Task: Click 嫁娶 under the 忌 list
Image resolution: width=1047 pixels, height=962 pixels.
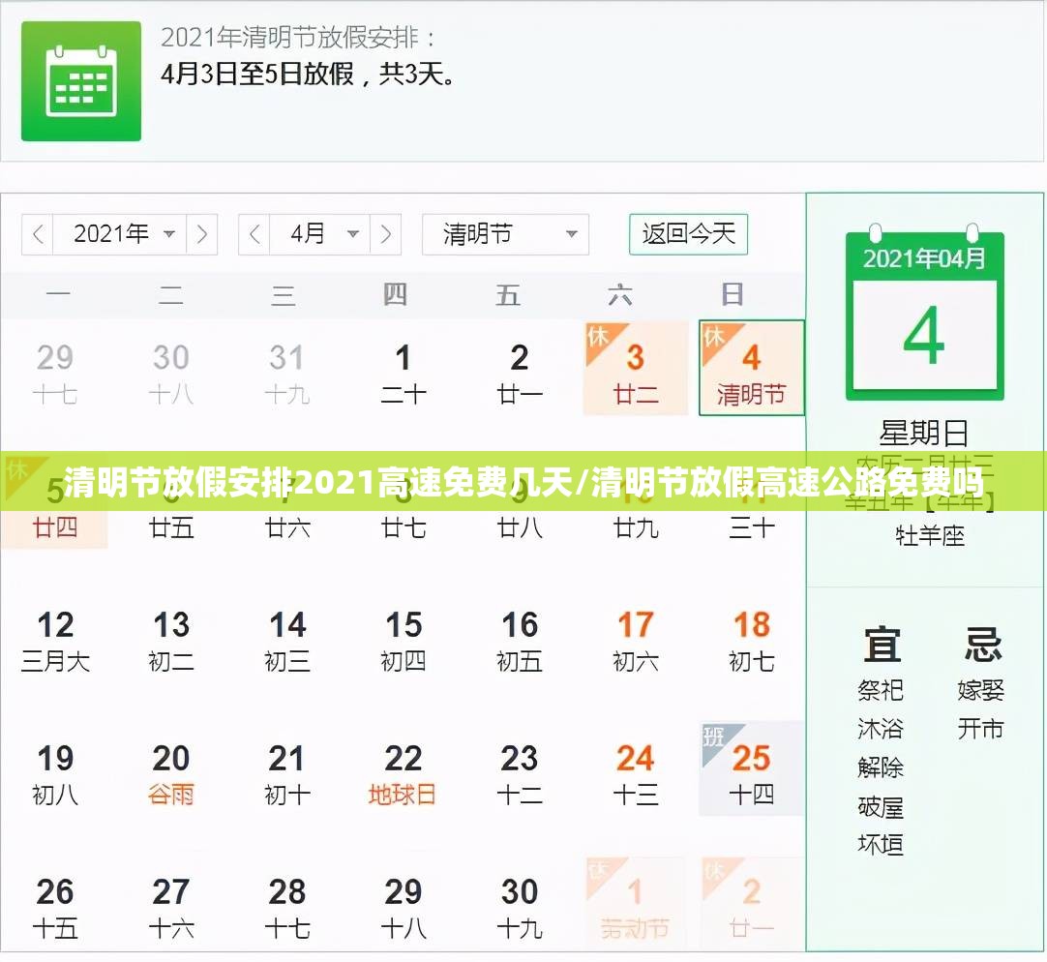Action: (981, 691)
